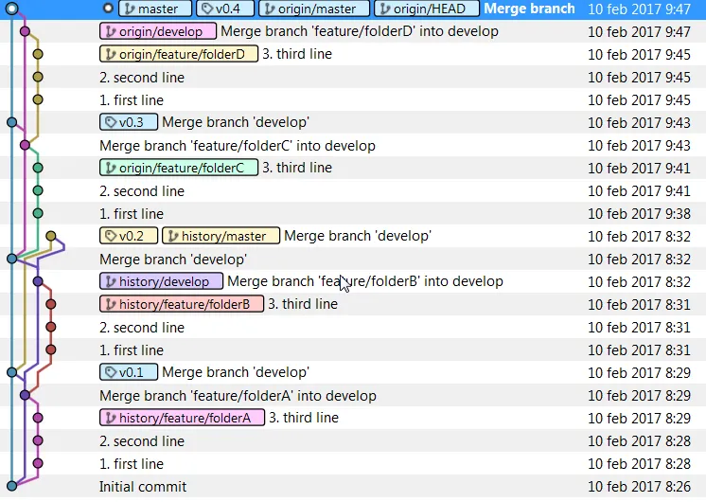The height and width of the screenshot is (502, 706).
Task: Click the origin/develop branch label
Action: click(158, 31)
